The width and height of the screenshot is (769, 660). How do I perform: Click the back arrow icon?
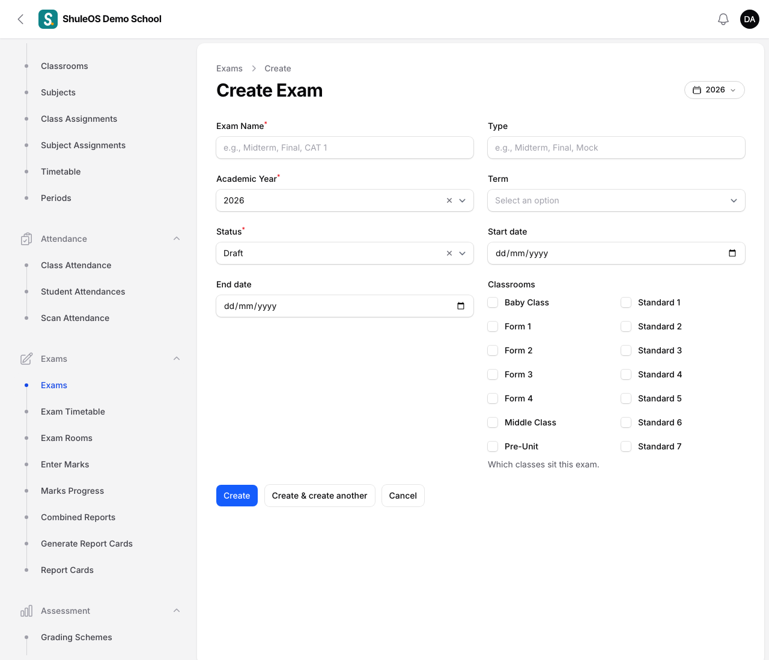(x=20, y=19)
